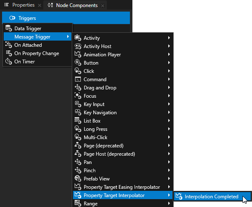This screenshot has height=207, width=252.
Task: Click the Prefab View icon
Action: pos(77,179)
